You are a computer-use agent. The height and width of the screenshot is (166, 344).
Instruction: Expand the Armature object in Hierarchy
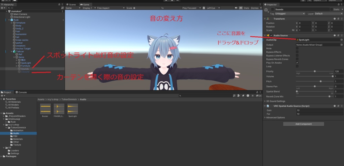pyautogui.click(x=12, y=23)
